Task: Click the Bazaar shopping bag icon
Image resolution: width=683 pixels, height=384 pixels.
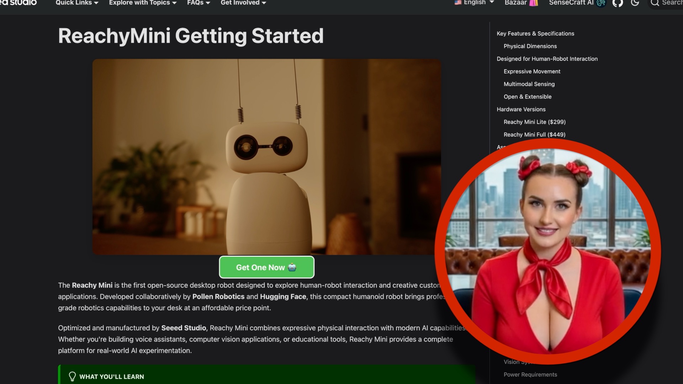Action: [534, 4]
